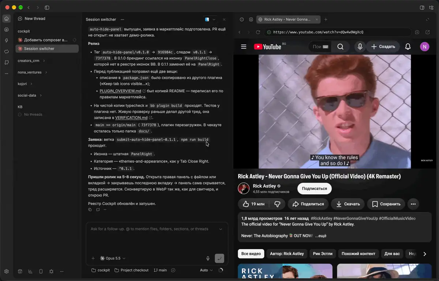The height and width of the screenshot is (281, 439).
Task: Start a New thread
Action: pos(31,19)
